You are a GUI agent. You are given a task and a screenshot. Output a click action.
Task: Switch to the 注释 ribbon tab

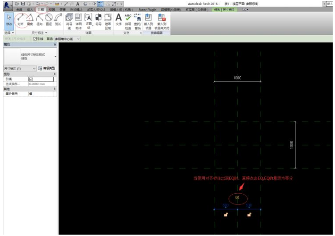40,9
